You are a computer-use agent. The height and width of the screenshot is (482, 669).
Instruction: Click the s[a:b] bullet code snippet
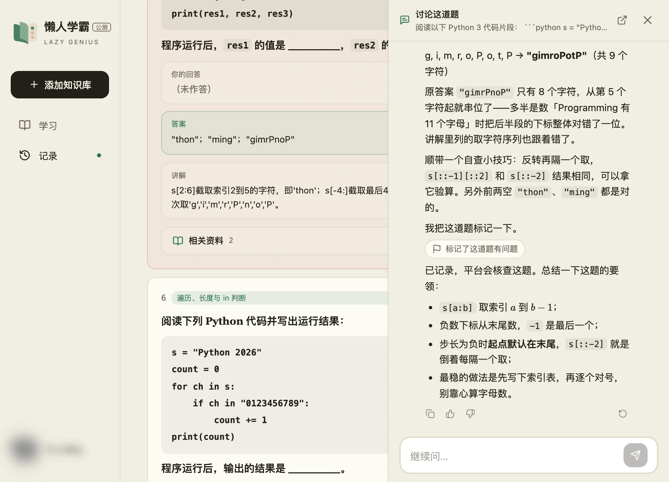pos(457,308)
